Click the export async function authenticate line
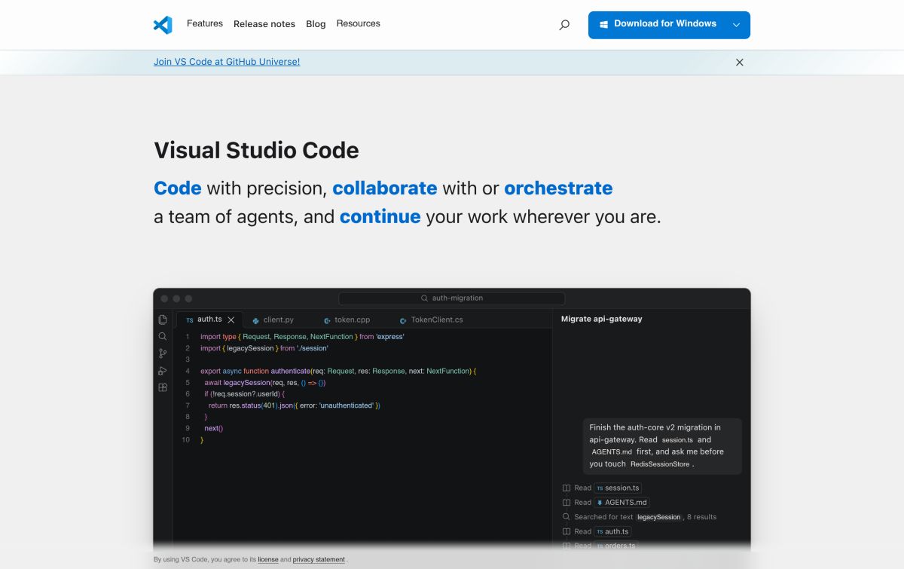 tap(338, 371)
